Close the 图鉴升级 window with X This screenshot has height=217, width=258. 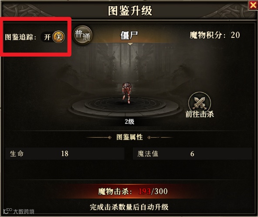click(x=253, y=5)
